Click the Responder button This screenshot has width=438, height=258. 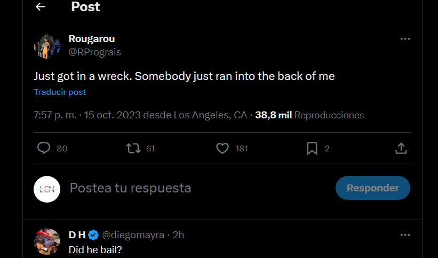pyautogui.click(x=372, y=188)
